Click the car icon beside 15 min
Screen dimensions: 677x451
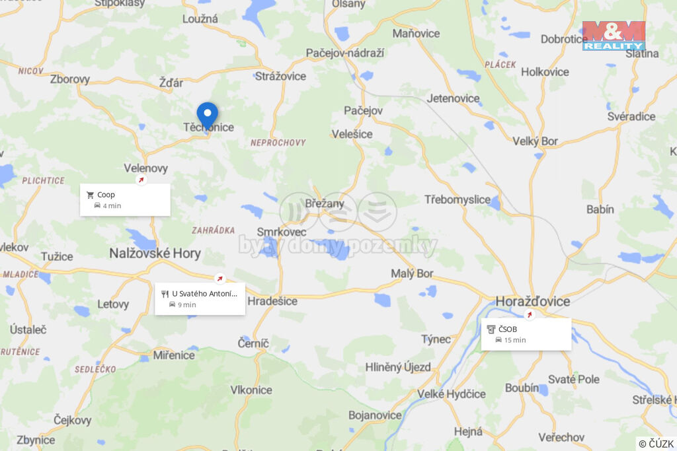498,340
